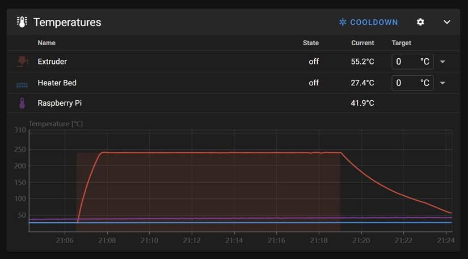Click the COOLDOWN button
The width and height of the screenshot is (468, 259).
tap(369, 22)
